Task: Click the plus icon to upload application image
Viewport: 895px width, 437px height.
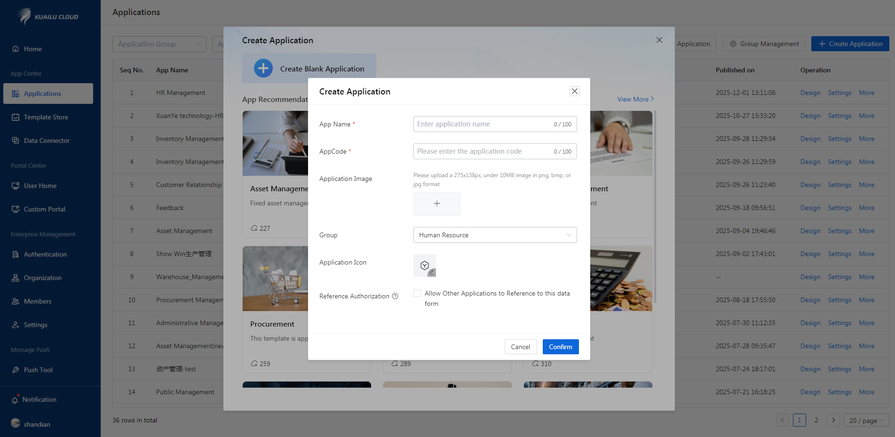Action: 436,203
